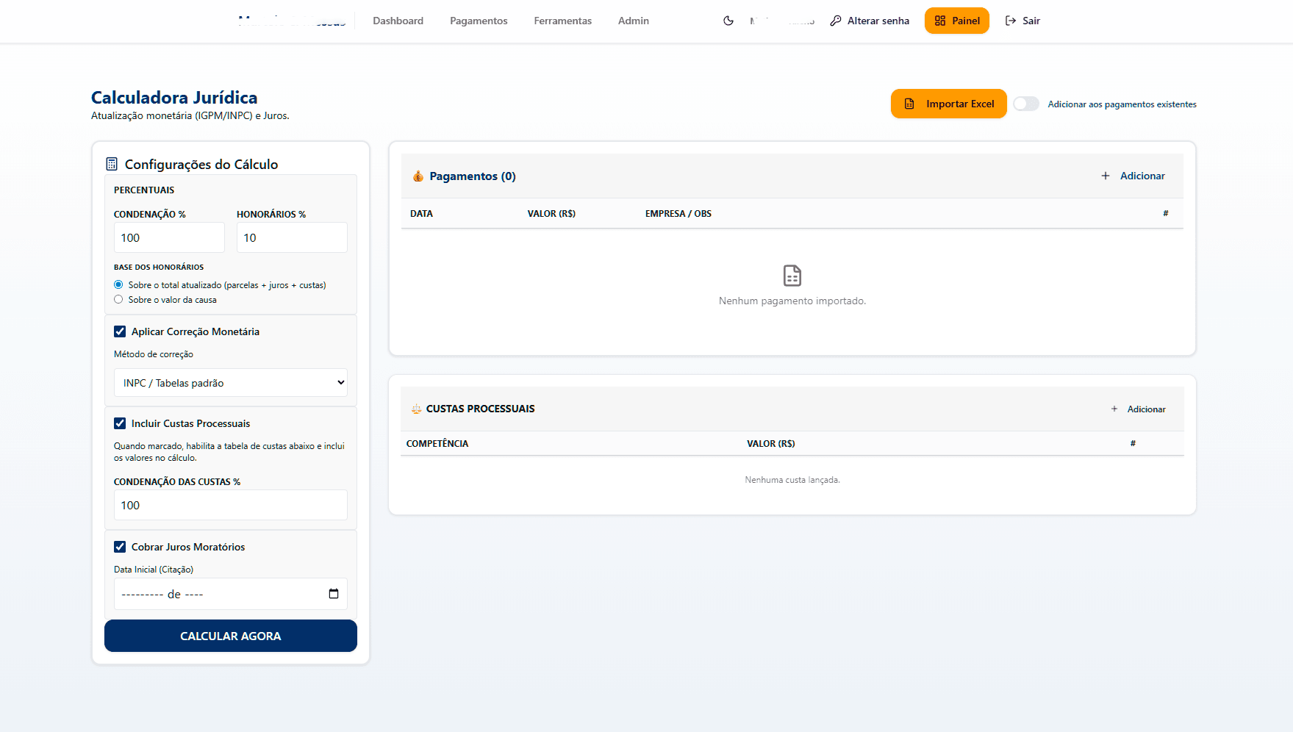This screenshot has width=1293, height=732.
Task: Open the Admin menu
Action: tap(633, 21)
